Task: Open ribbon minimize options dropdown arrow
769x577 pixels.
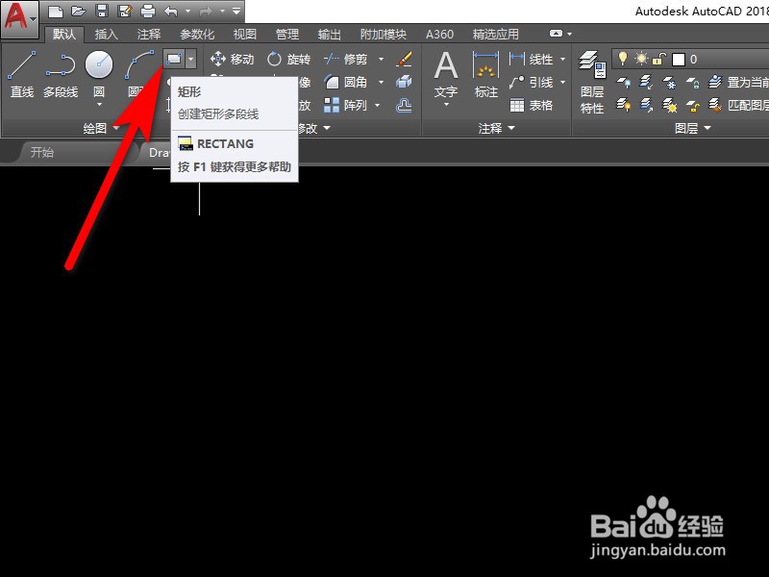Action: click(569, 34)
